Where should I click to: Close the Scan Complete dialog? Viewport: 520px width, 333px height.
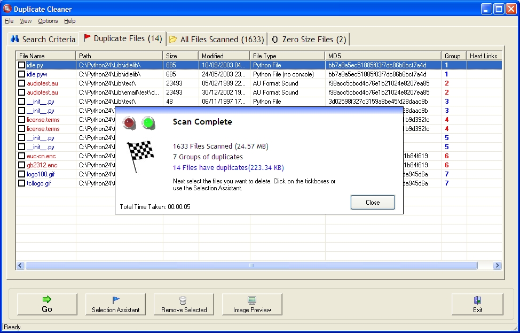pos(373,202)
